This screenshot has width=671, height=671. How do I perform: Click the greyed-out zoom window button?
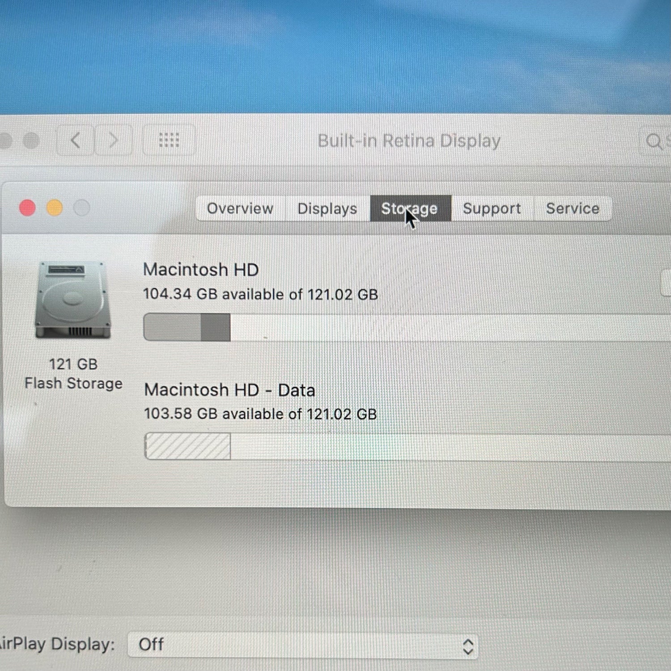[x=82, y=208]
